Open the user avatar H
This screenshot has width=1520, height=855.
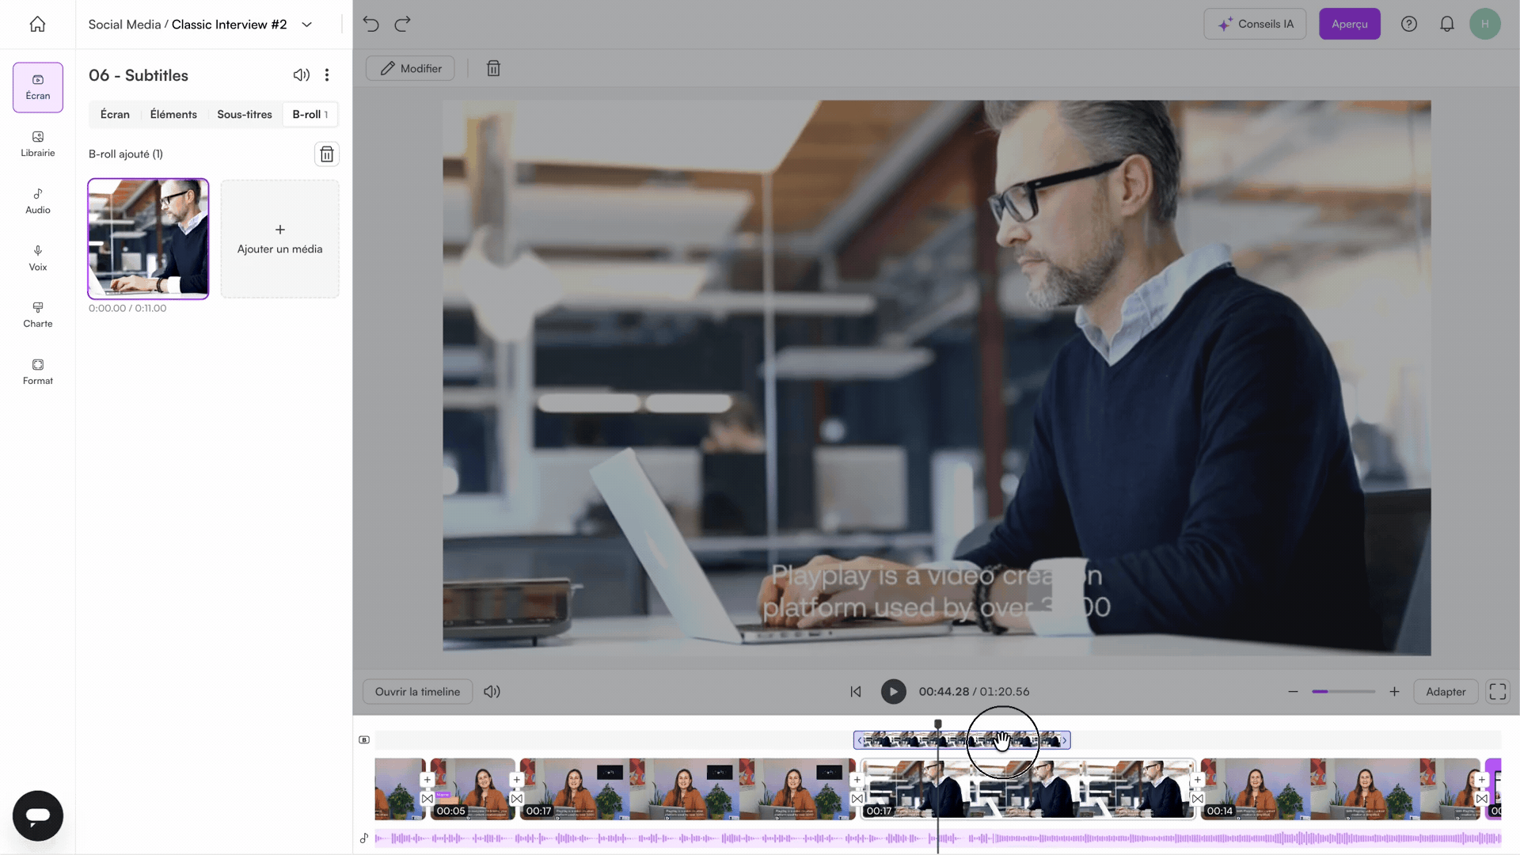(x=1485, y=24)
